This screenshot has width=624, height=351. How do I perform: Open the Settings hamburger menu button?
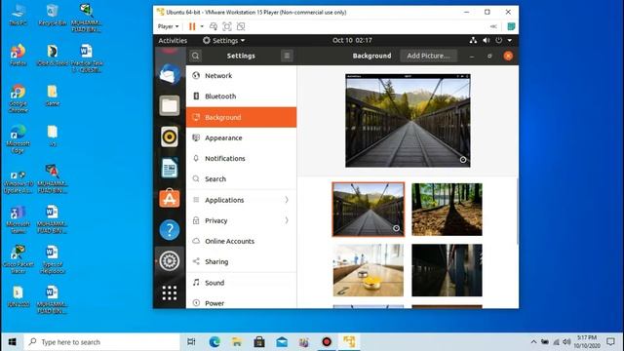(x=287, y=56)
